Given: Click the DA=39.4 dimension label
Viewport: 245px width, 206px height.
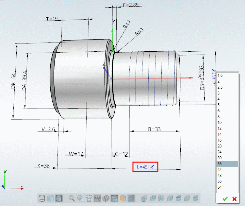Looking at the screenshot, I should (24, 81).
